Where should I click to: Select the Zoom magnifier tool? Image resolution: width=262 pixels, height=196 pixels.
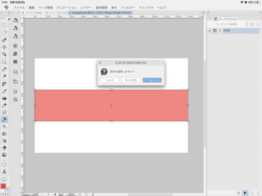[4, 62]
